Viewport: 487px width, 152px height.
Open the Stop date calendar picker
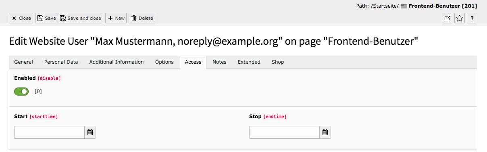[x=325, y=132]
